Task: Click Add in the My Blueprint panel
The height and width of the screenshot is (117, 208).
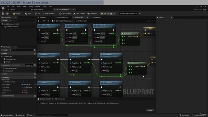Action: 5,50
